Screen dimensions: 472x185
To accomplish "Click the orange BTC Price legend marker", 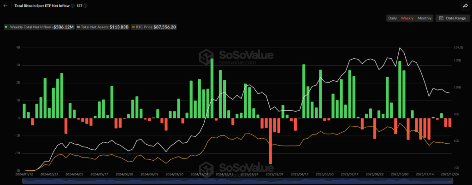I will [133, 27].
